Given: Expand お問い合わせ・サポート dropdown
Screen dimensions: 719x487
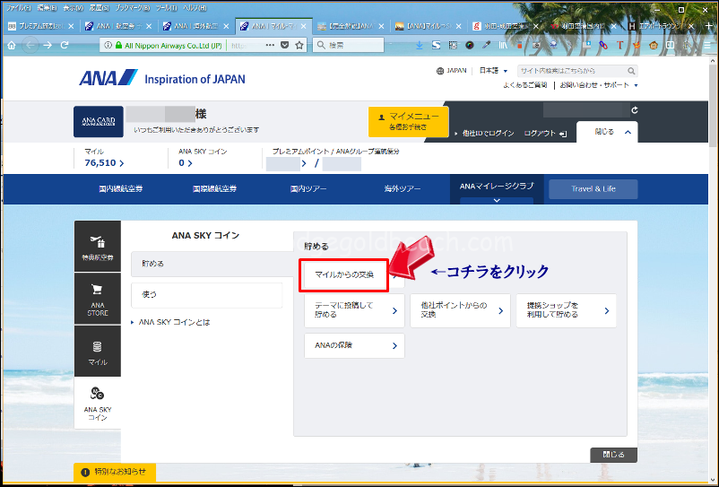Looking at the screenshot, I should pos(598,85).
